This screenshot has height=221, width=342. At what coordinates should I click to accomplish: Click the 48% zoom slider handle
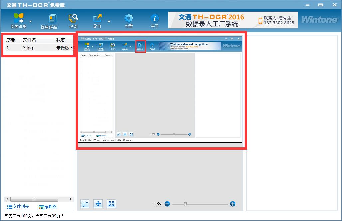coord(185,204)
